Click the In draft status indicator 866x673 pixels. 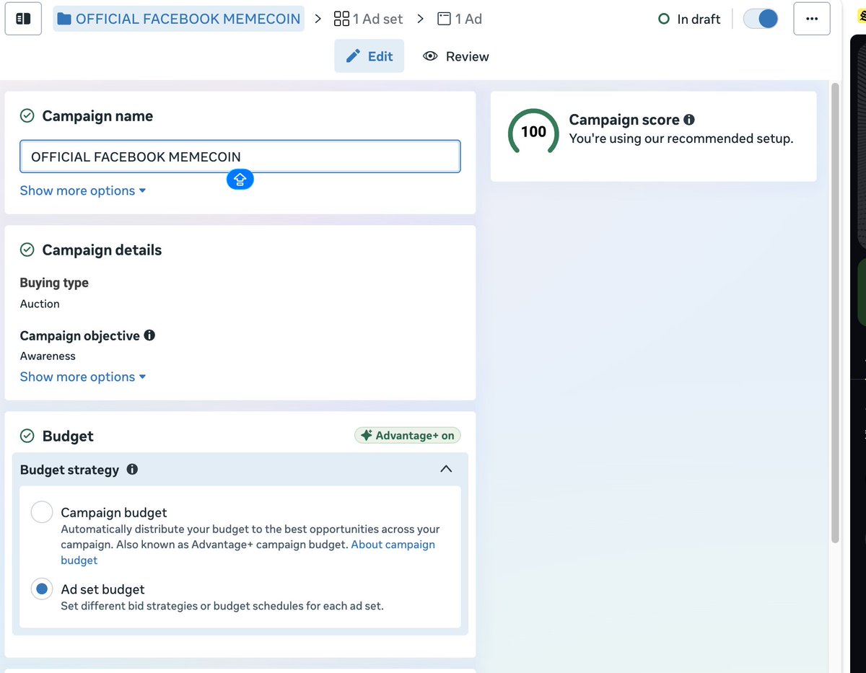689,19
